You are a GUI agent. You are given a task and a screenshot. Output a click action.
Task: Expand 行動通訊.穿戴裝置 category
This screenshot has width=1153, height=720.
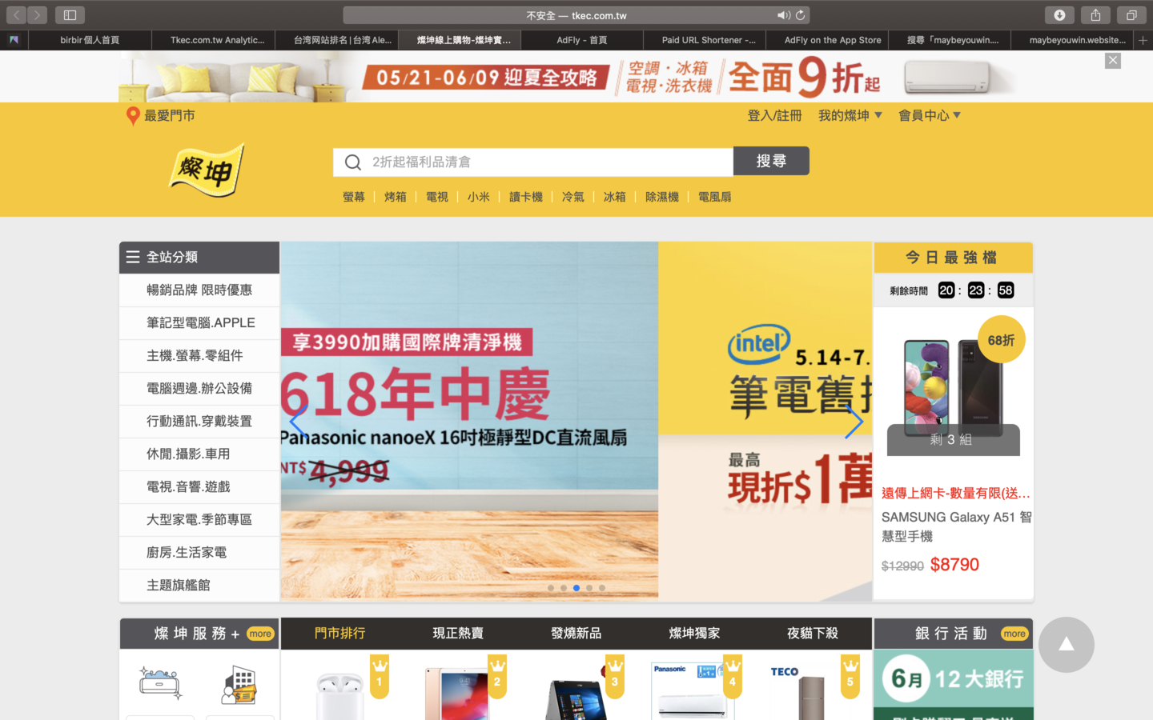point(199,422)
